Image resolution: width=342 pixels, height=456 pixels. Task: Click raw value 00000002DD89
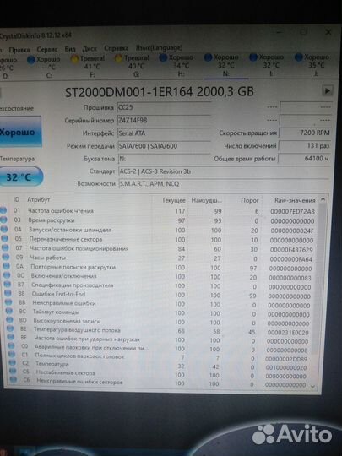click(286, 359)
